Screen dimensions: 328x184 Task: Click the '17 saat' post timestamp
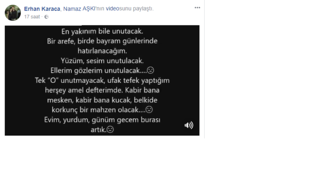pos(32,17)
